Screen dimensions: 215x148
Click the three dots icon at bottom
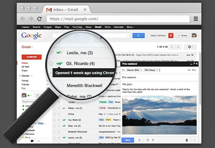click(x=38, y=141)
